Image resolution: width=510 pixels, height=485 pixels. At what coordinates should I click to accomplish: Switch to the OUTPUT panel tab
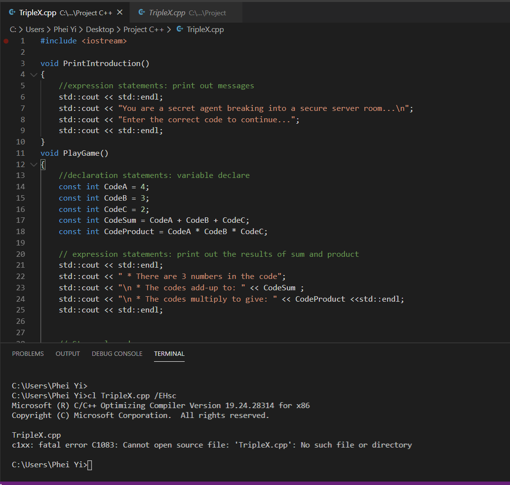68,354
